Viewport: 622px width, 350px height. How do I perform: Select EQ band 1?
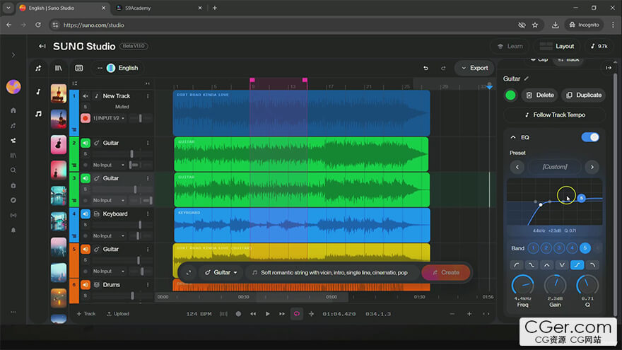click(533, 248)
